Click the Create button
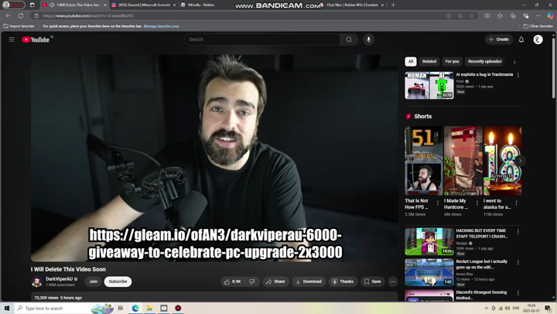 tap(499, 39)
